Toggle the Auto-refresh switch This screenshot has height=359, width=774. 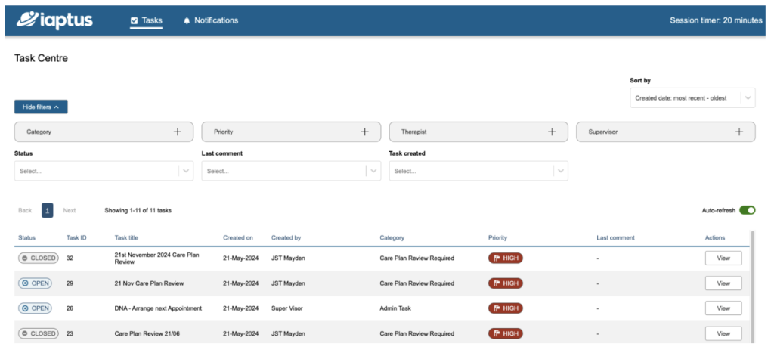tap(747, 210)
